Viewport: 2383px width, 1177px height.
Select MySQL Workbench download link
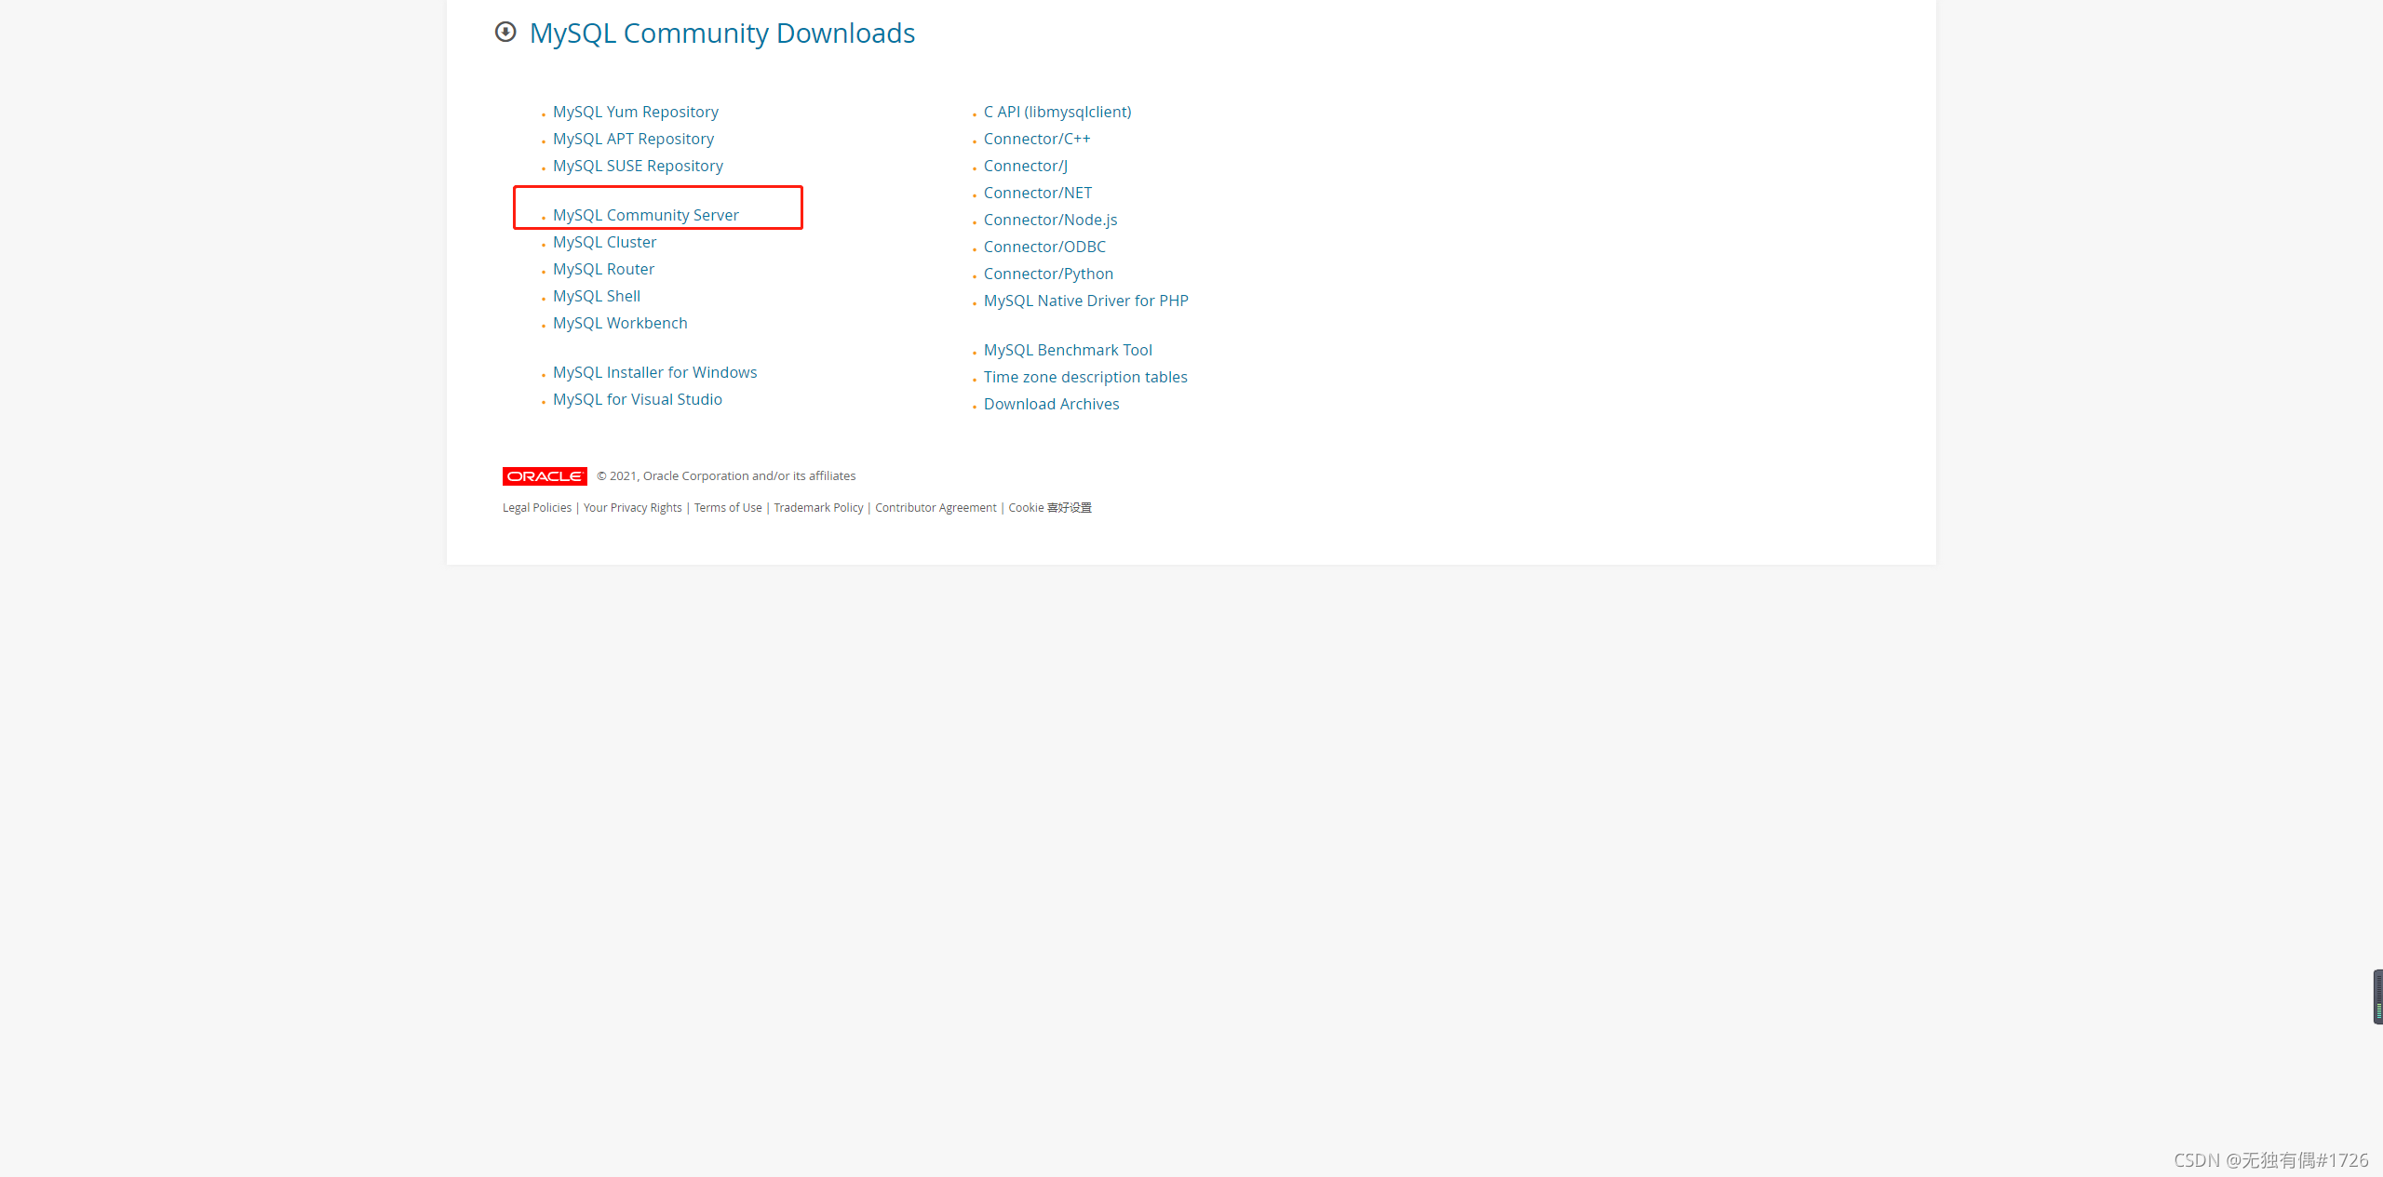pyautogui.click(x=620, y=323)
